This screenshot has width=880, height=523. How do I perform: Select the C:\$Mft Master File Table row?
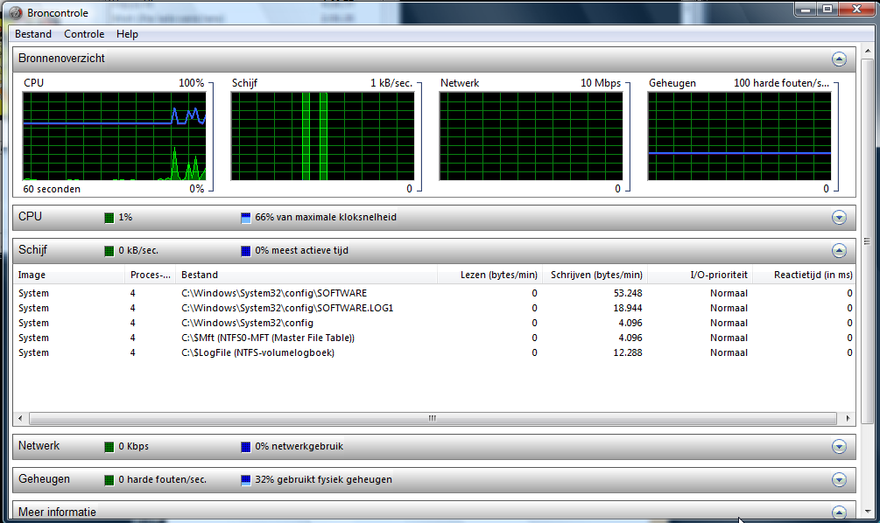pos(434,338)
